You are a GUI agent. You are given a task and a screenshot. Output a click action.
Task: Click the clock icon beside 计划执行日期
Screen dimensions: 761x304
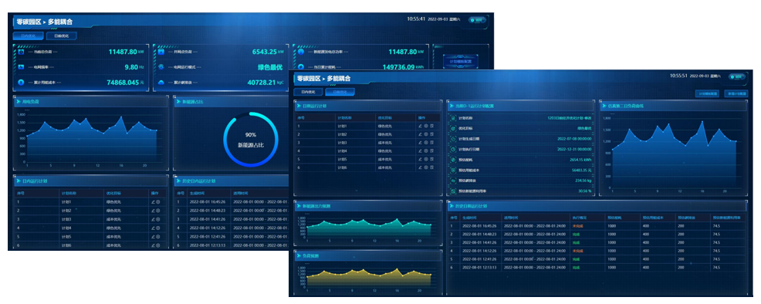click(x=453, y=149)
